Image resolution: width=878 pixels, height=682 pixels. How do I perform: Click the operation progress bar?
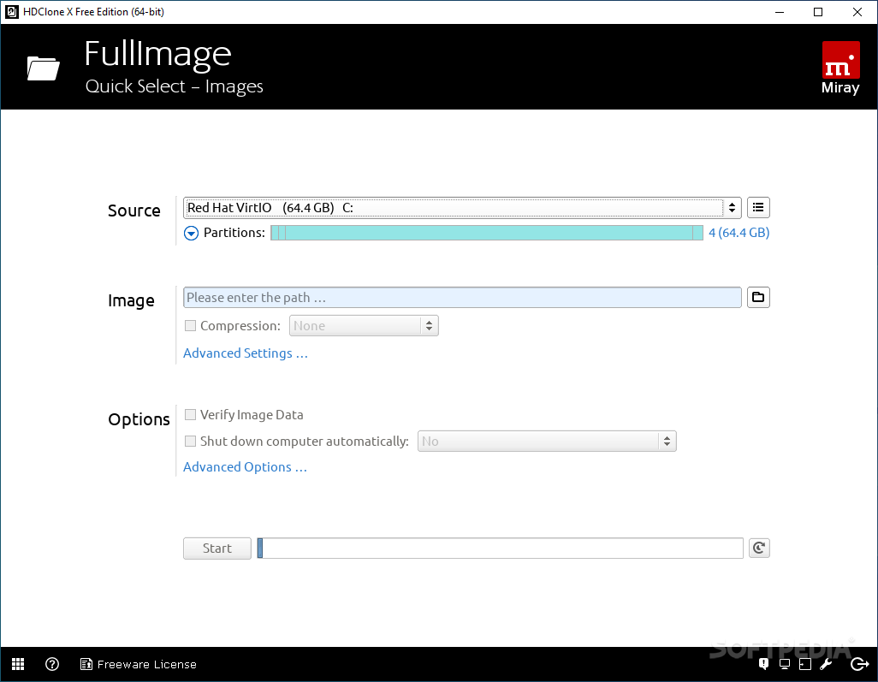(x=500, y=549)
